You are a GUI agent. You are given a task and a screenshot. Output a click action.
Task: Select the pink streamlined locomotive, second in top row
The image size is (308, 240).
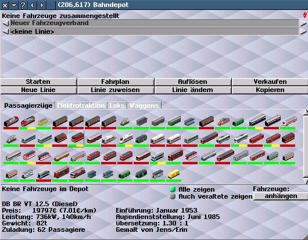click(27, 121)
